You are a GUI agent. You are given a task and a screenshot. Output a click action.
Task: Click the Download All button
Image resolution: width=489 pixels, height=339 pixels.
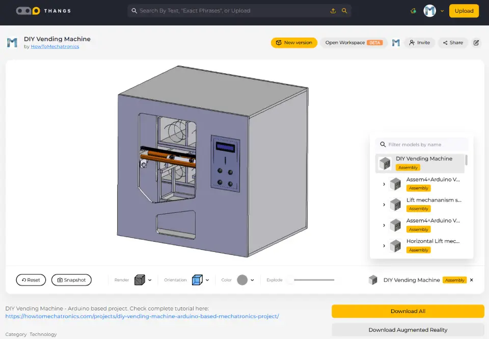(407, 311)
